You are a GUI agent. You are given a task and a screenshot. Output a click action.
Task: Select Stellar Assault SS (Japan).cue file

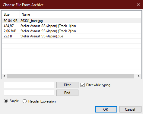(71, 36)
